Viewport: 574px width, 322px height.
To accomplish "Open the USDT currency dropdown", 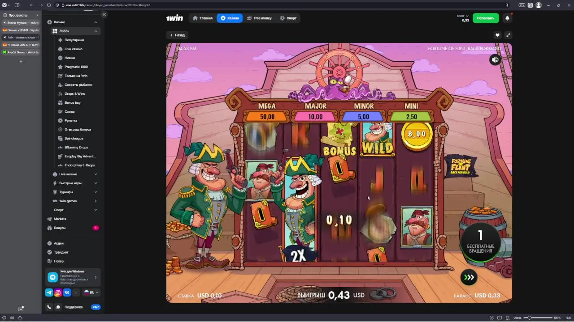I will [463, 16].
